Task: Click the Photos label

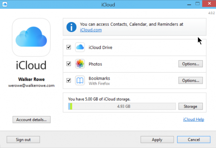Action: 95,64
